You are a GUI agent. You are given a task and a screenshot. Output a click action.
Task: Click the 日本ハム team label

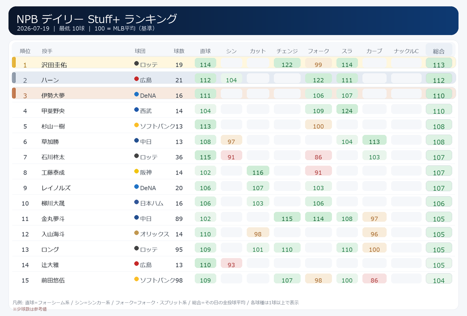(152, 203)
